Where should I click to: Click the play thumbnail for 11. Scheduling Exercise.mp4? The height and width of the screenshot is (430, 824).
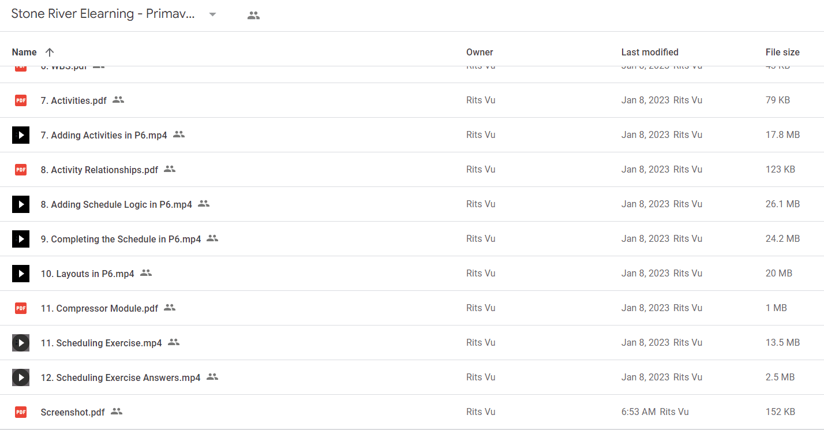21,343
